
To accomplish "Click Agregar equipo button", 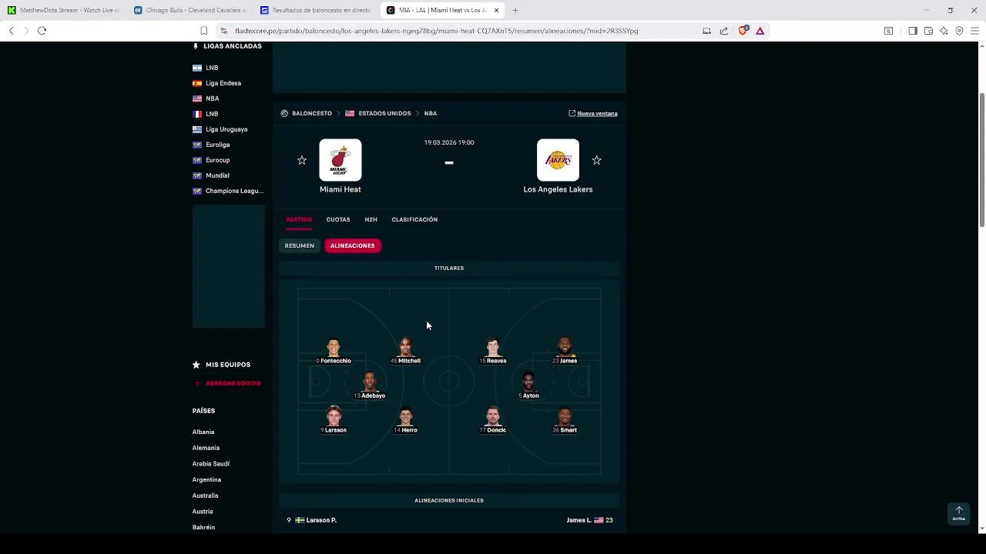I will coord(227,383).
